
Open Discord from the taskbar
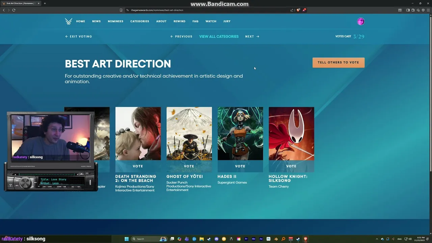(x=216, y=239)
